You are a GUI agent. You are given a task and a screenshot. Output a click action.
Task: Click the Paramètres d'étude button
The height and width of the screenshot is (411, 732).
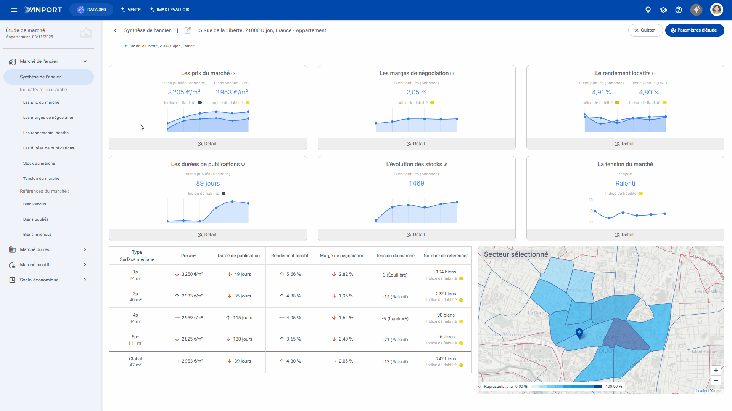click(x=694, y=30)
